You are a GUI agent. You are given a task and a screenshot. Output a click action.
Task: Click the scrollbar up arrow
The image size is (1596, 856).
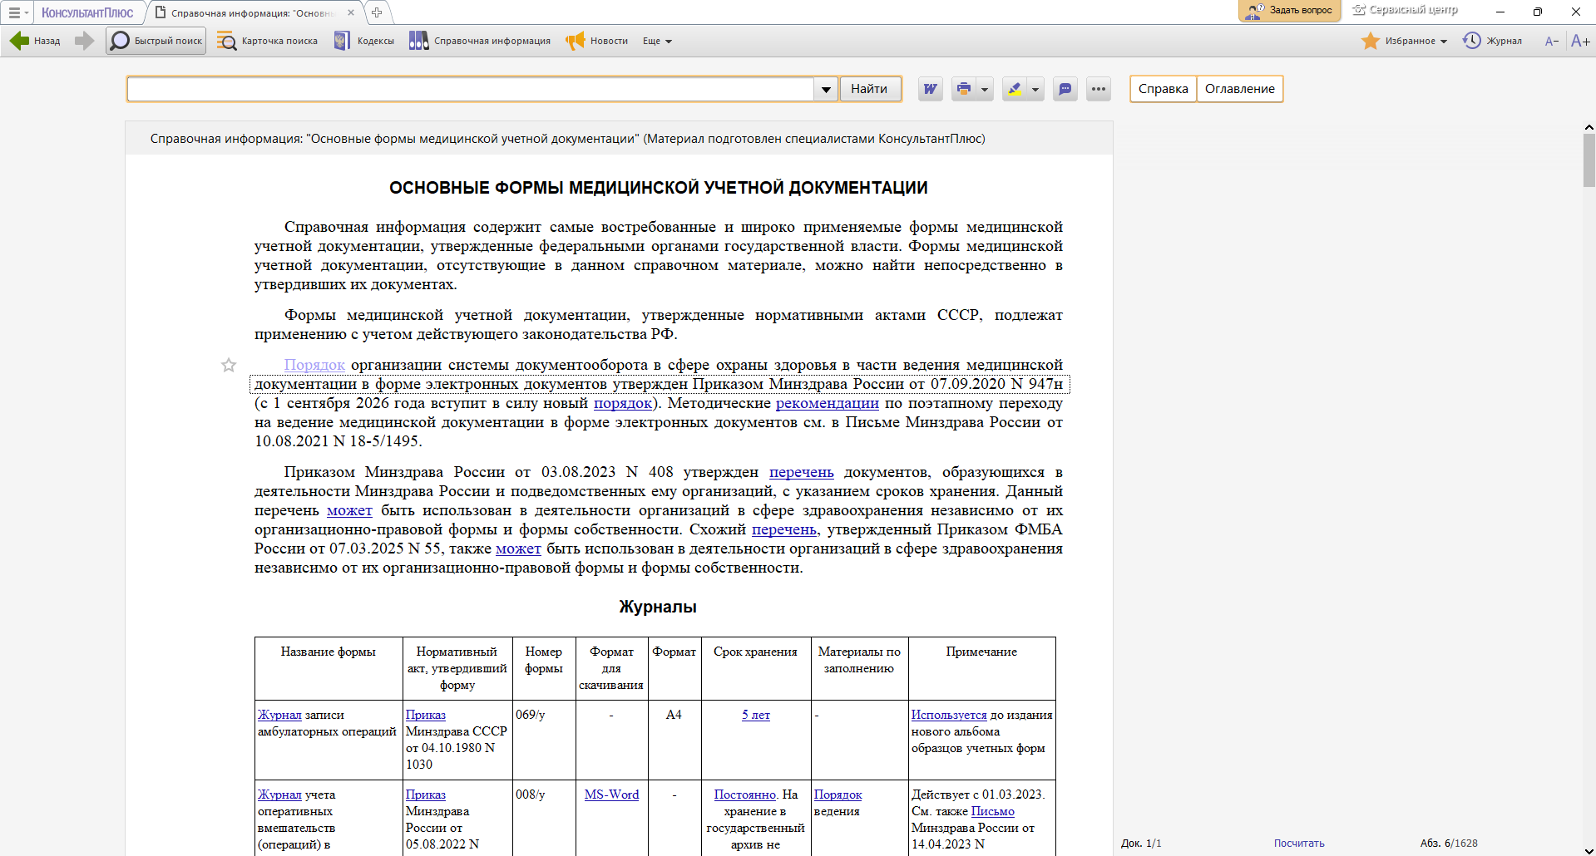pyautogui.click(x=1589, y=128)
